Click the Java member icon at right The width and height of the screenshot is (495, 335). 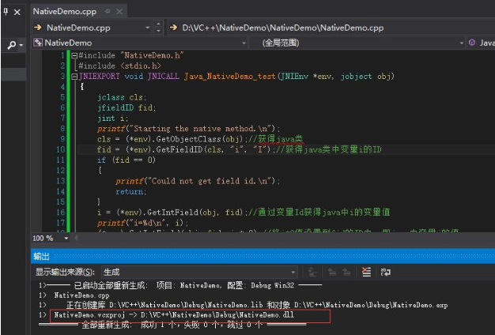(x=471, y=43)
